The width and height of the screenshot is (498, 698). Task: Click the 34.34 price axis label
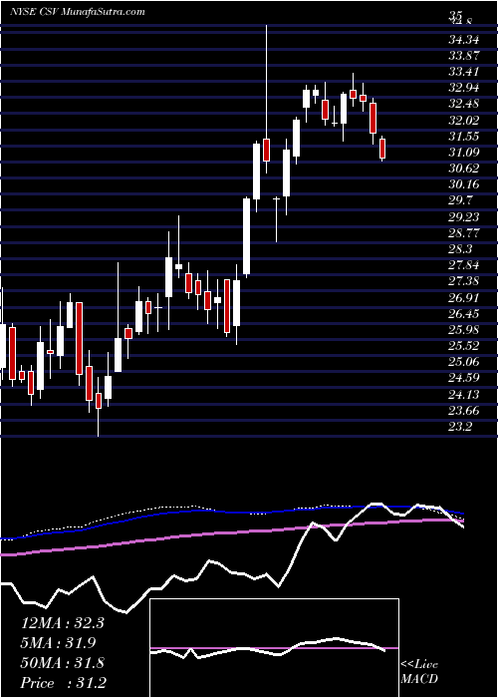463,40
